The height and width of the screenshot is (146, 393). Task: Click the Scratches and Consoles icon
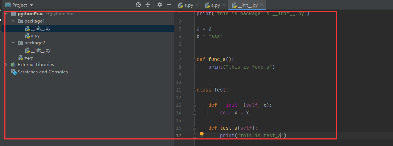(x=14, y=72)
